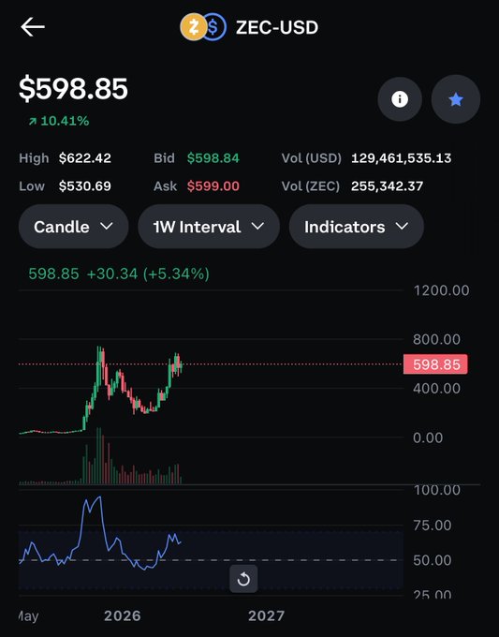Tap the 800.00 price axis label
The width and height of the screenshot is (499, 637).
pos(436,339)
